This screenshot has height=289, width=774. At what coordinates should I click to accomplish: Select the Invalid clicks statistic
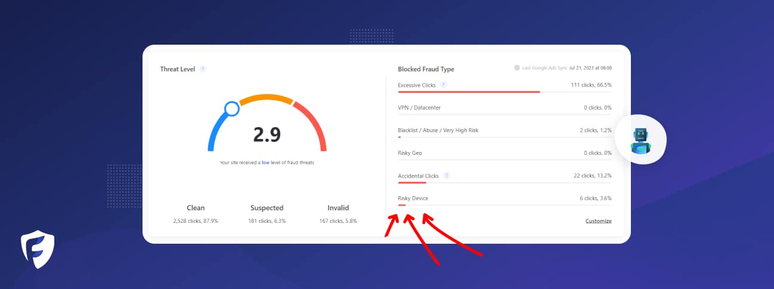[x=338, y=215]
